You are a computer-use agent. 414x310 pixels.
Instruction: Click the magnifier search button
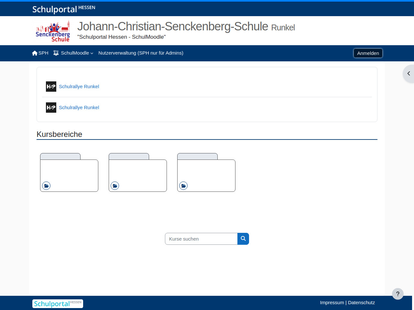(243, 239)
